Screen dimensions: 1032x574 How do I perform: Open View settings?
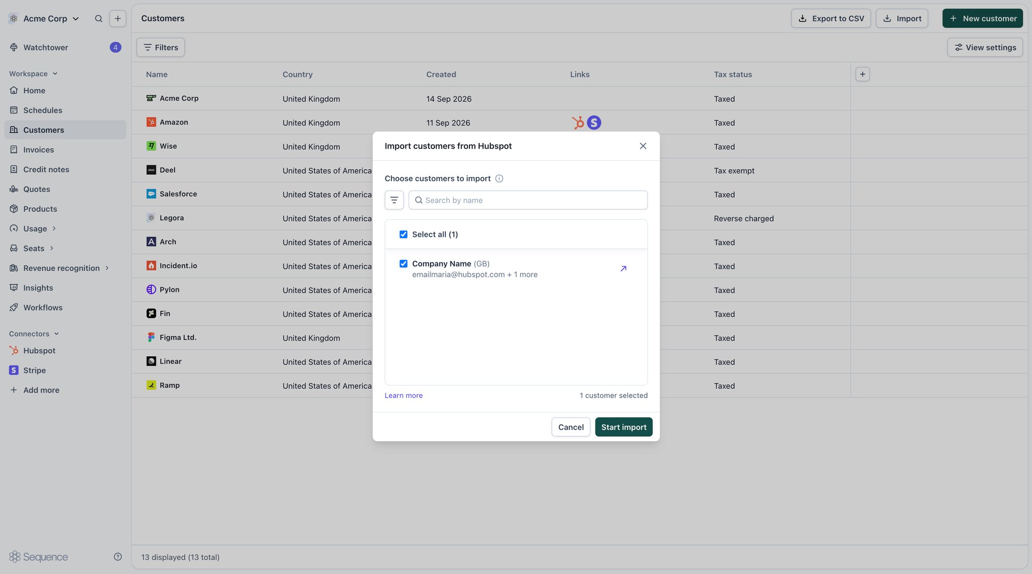[x=985, y=47]
